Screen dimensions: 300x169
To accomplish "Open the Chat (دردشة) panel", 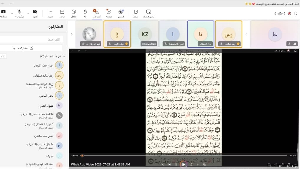I will (x=109, y=14).
